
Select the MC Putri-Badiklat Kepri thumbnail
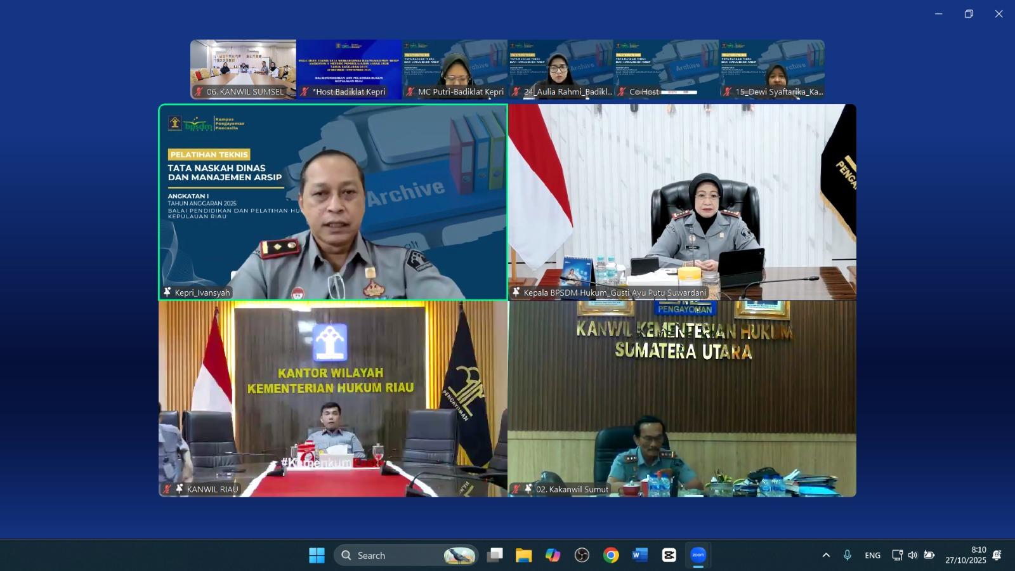455,69
